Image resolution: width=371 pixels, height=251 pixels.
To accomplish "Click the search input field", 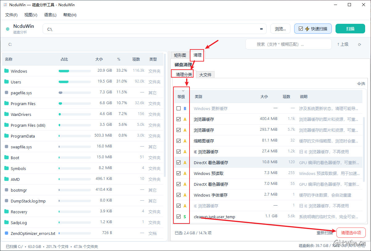I will [x=288, y=44].
